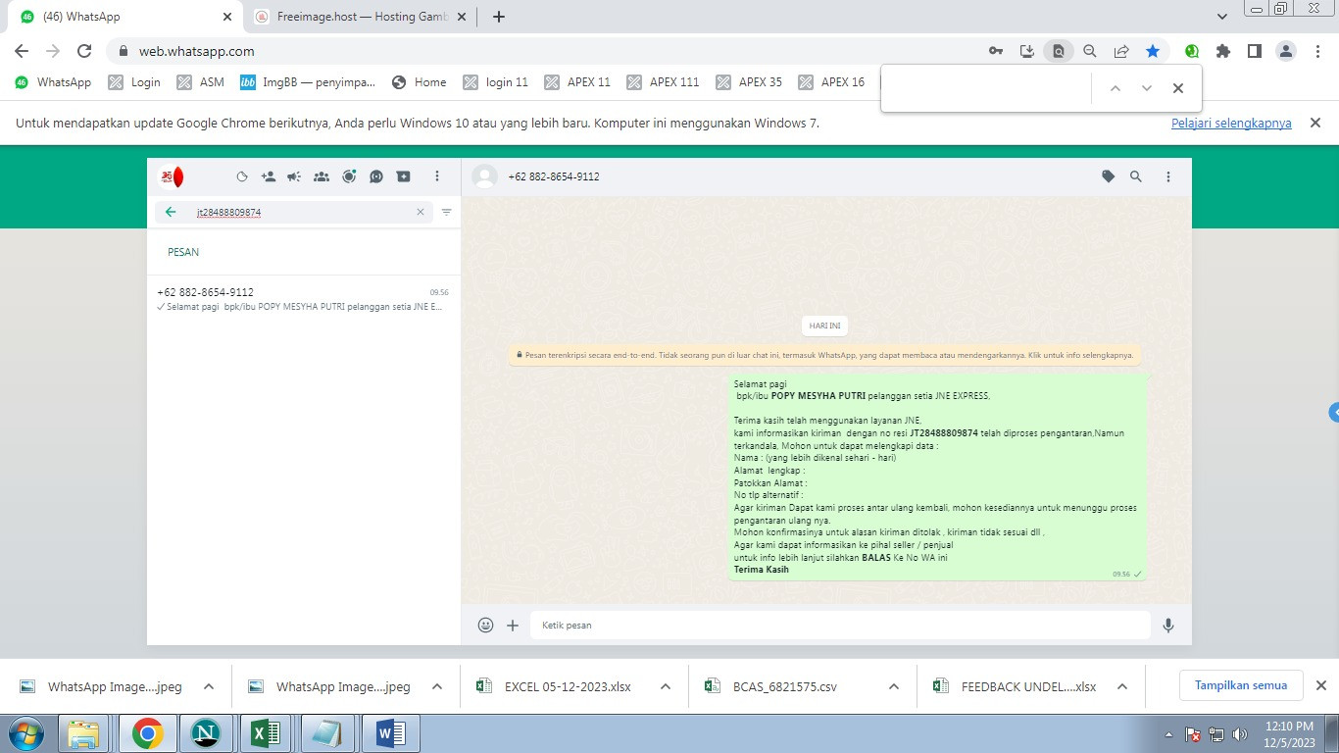1339x753 pixels.
Task: Start a new chat via message-bubble icon
Action: click(376, 177)
